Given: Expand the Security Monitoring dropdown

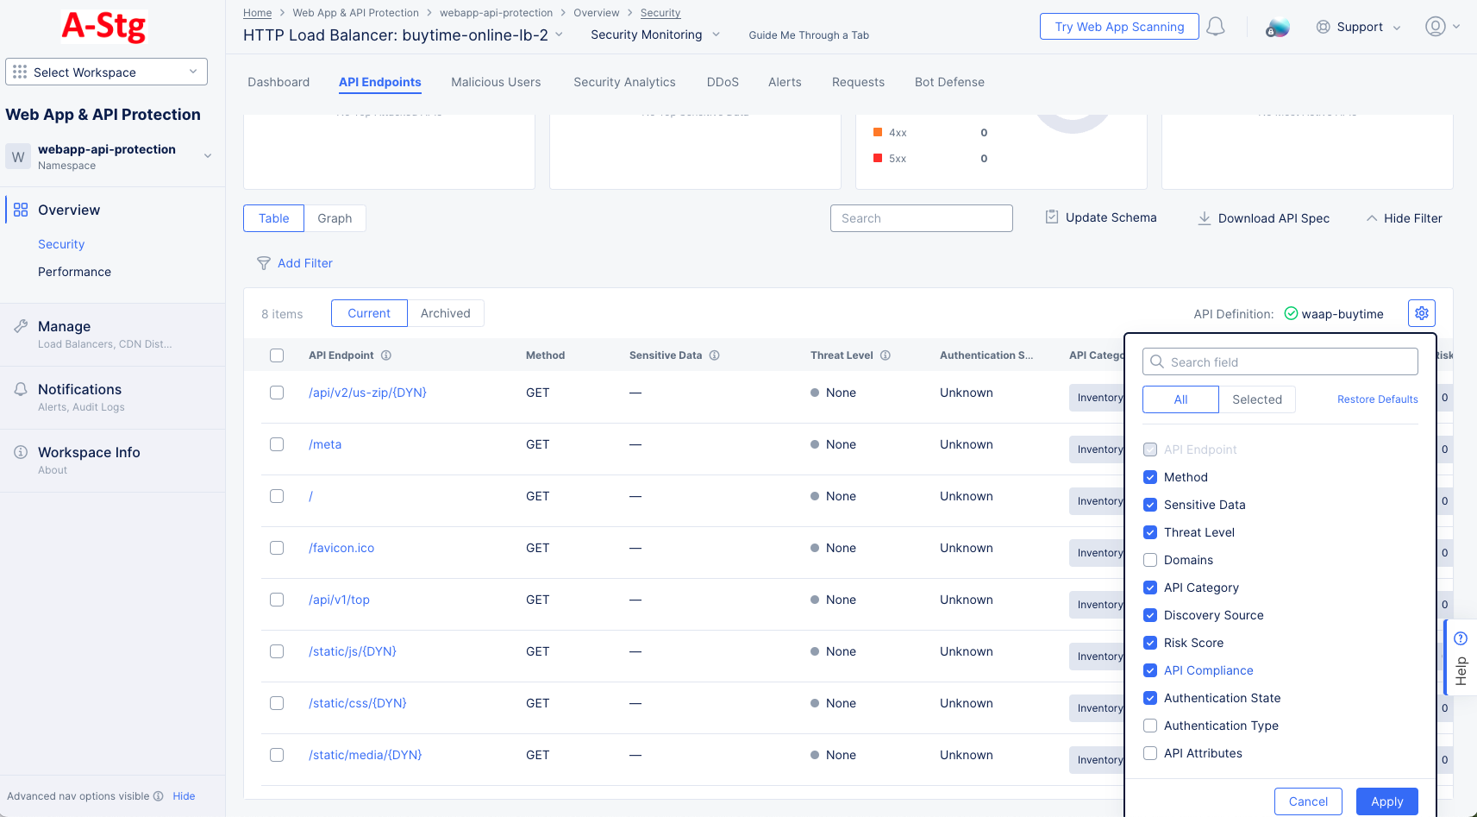Looking at the screenshot, I should tap(654, 35).
